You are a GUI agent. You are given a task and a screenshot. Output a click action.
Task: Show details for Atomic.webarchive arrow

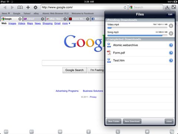(x=171, y=45)
